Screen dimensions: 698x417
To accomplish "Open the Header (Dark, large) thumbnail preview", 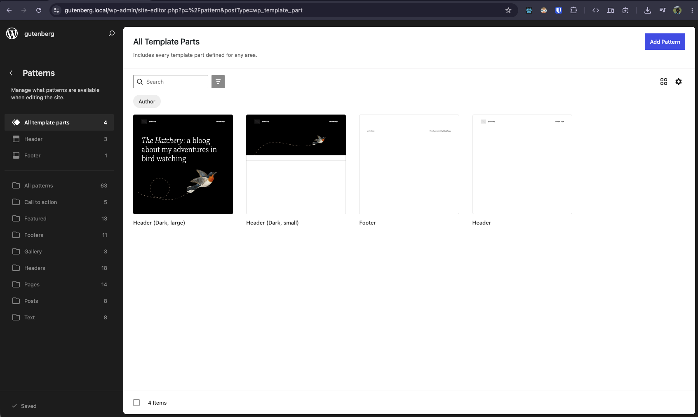I will point(183,164).
